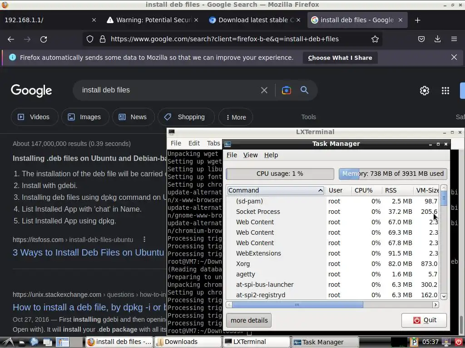Open the Firefox hamburger application menu
465x348 pixels.
click(454, 39)
